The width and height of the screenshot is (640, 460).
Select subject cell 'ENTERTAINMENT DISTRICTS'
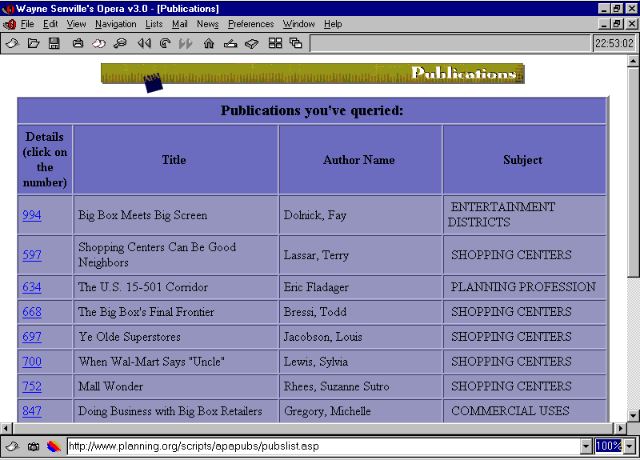[525, 215]
